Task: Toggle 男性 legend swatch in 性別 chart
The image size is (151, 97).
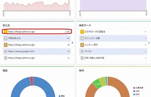Action: [x=60, y=96]
